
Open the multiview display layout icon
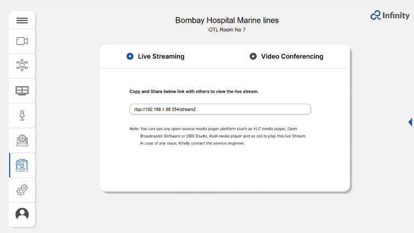(x=22, y=91)
